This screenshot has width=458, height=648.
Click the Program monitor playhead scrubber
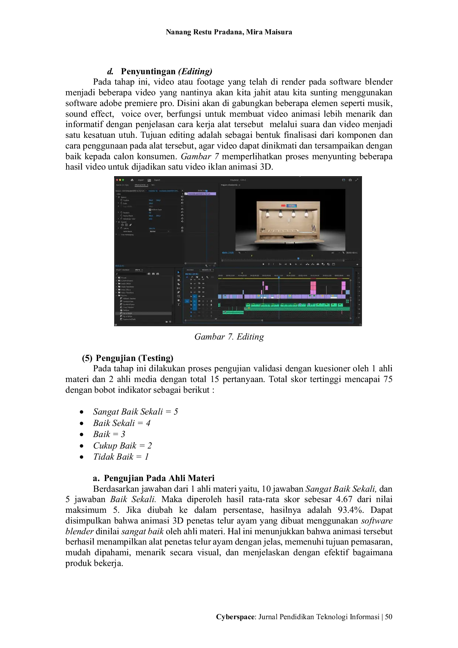pos(298,258)
